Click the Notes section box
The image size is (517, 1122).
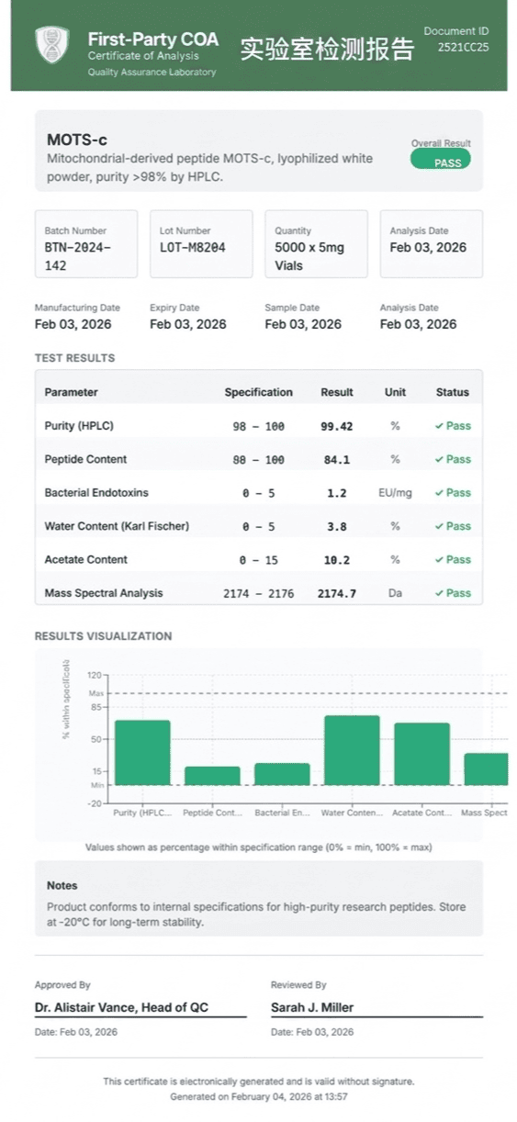point(259,898)
